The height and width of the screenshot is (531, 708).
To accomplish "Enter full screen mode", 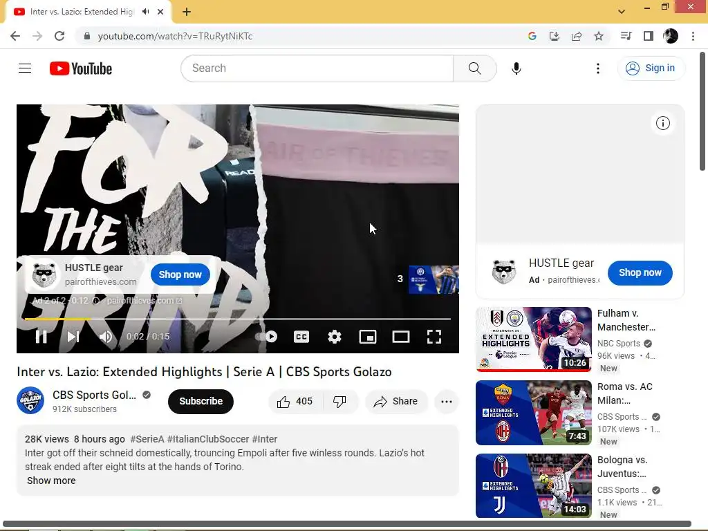I will 434,337.
